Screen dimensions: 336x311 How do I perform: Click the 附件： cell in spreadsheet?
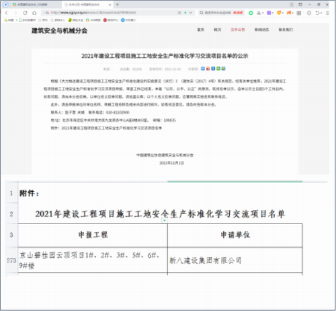29,193
